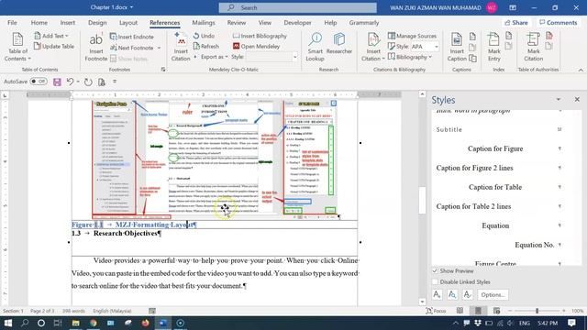Click Insert Citation in Citations & Bibliography
587x330 pixels.
click(x=373, y=47)
